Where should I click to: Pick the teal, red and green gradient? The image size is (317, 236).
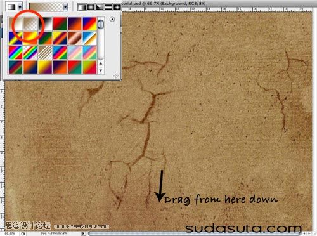15,67
